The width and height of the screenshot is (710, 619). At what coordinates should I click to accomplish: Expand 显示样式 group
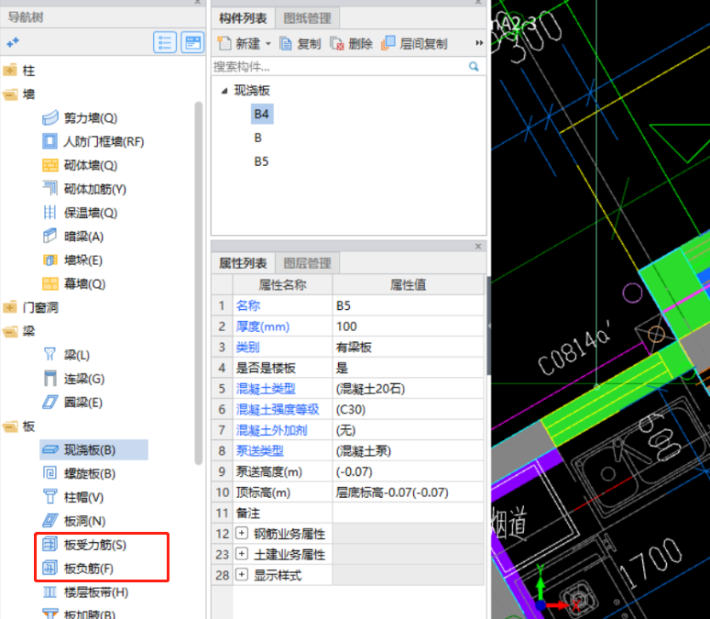[242, 575]
